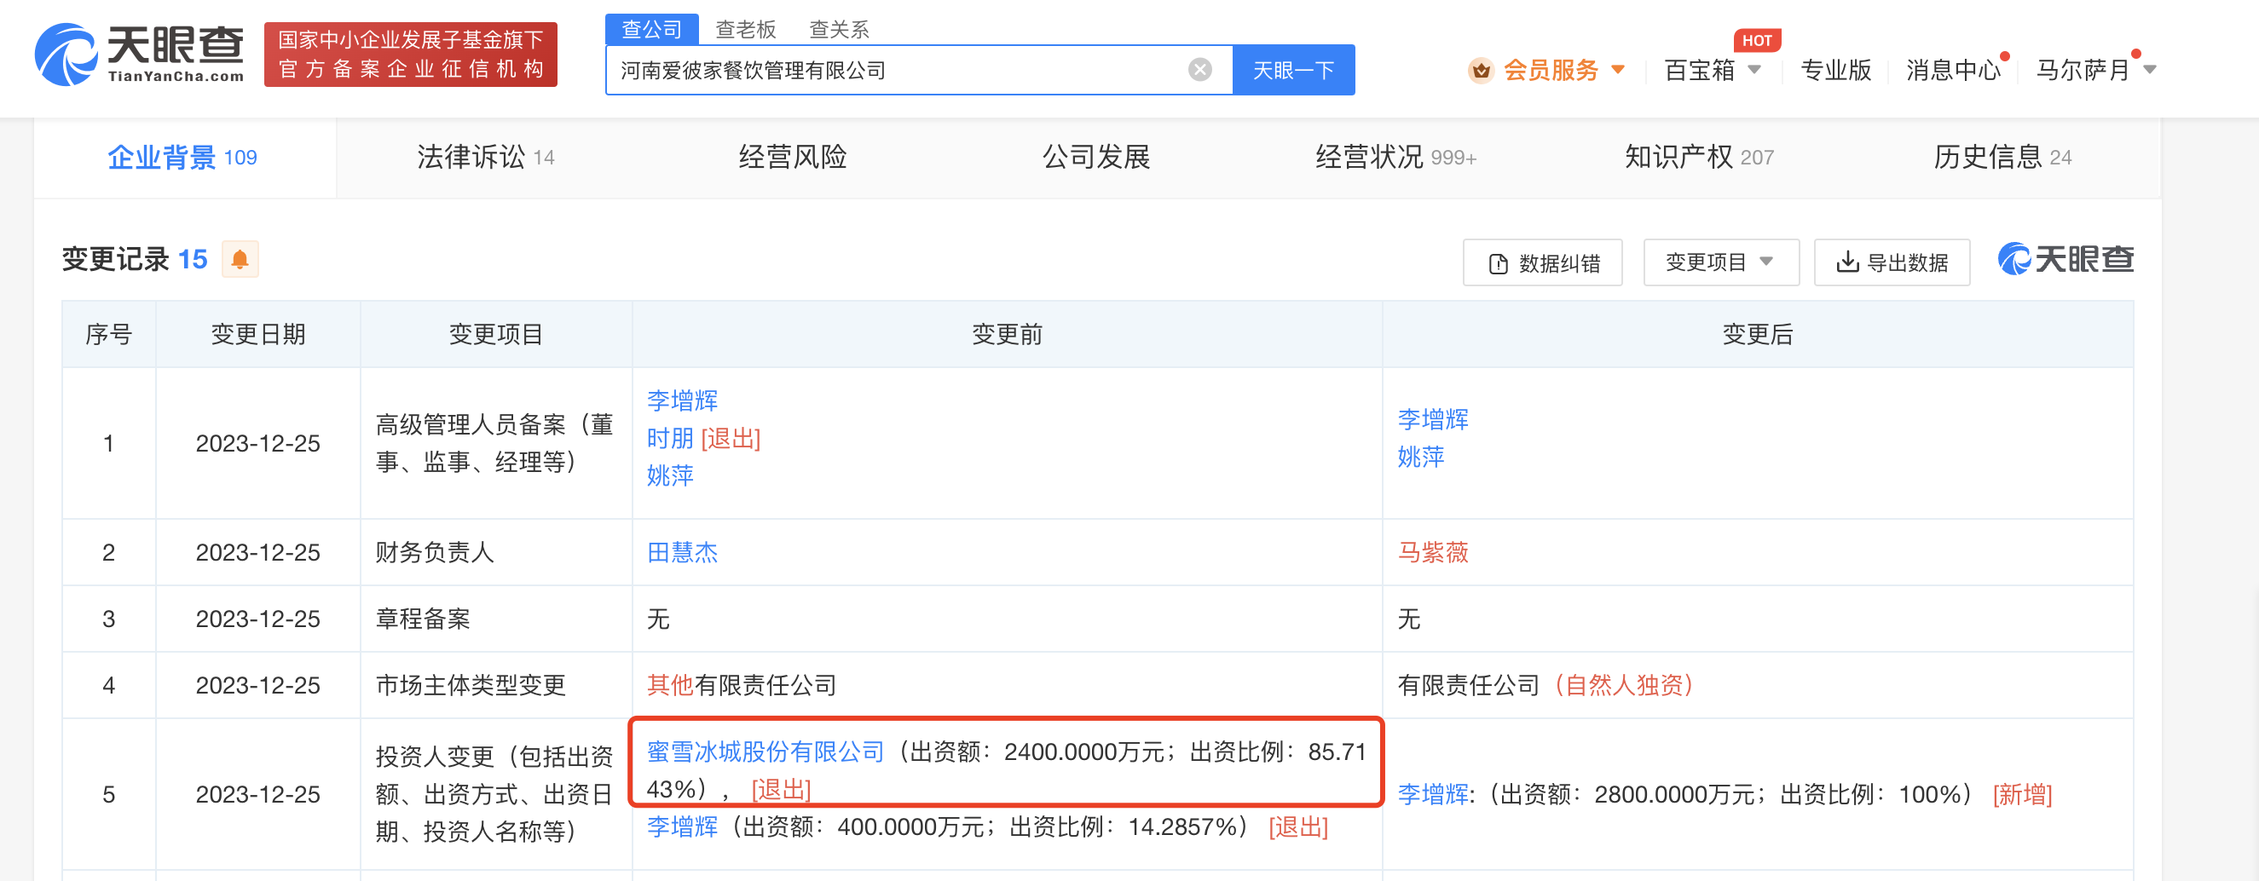Click into the company name search field
The height and width of the screenshot is (881, 2259).
click(894, 70)
